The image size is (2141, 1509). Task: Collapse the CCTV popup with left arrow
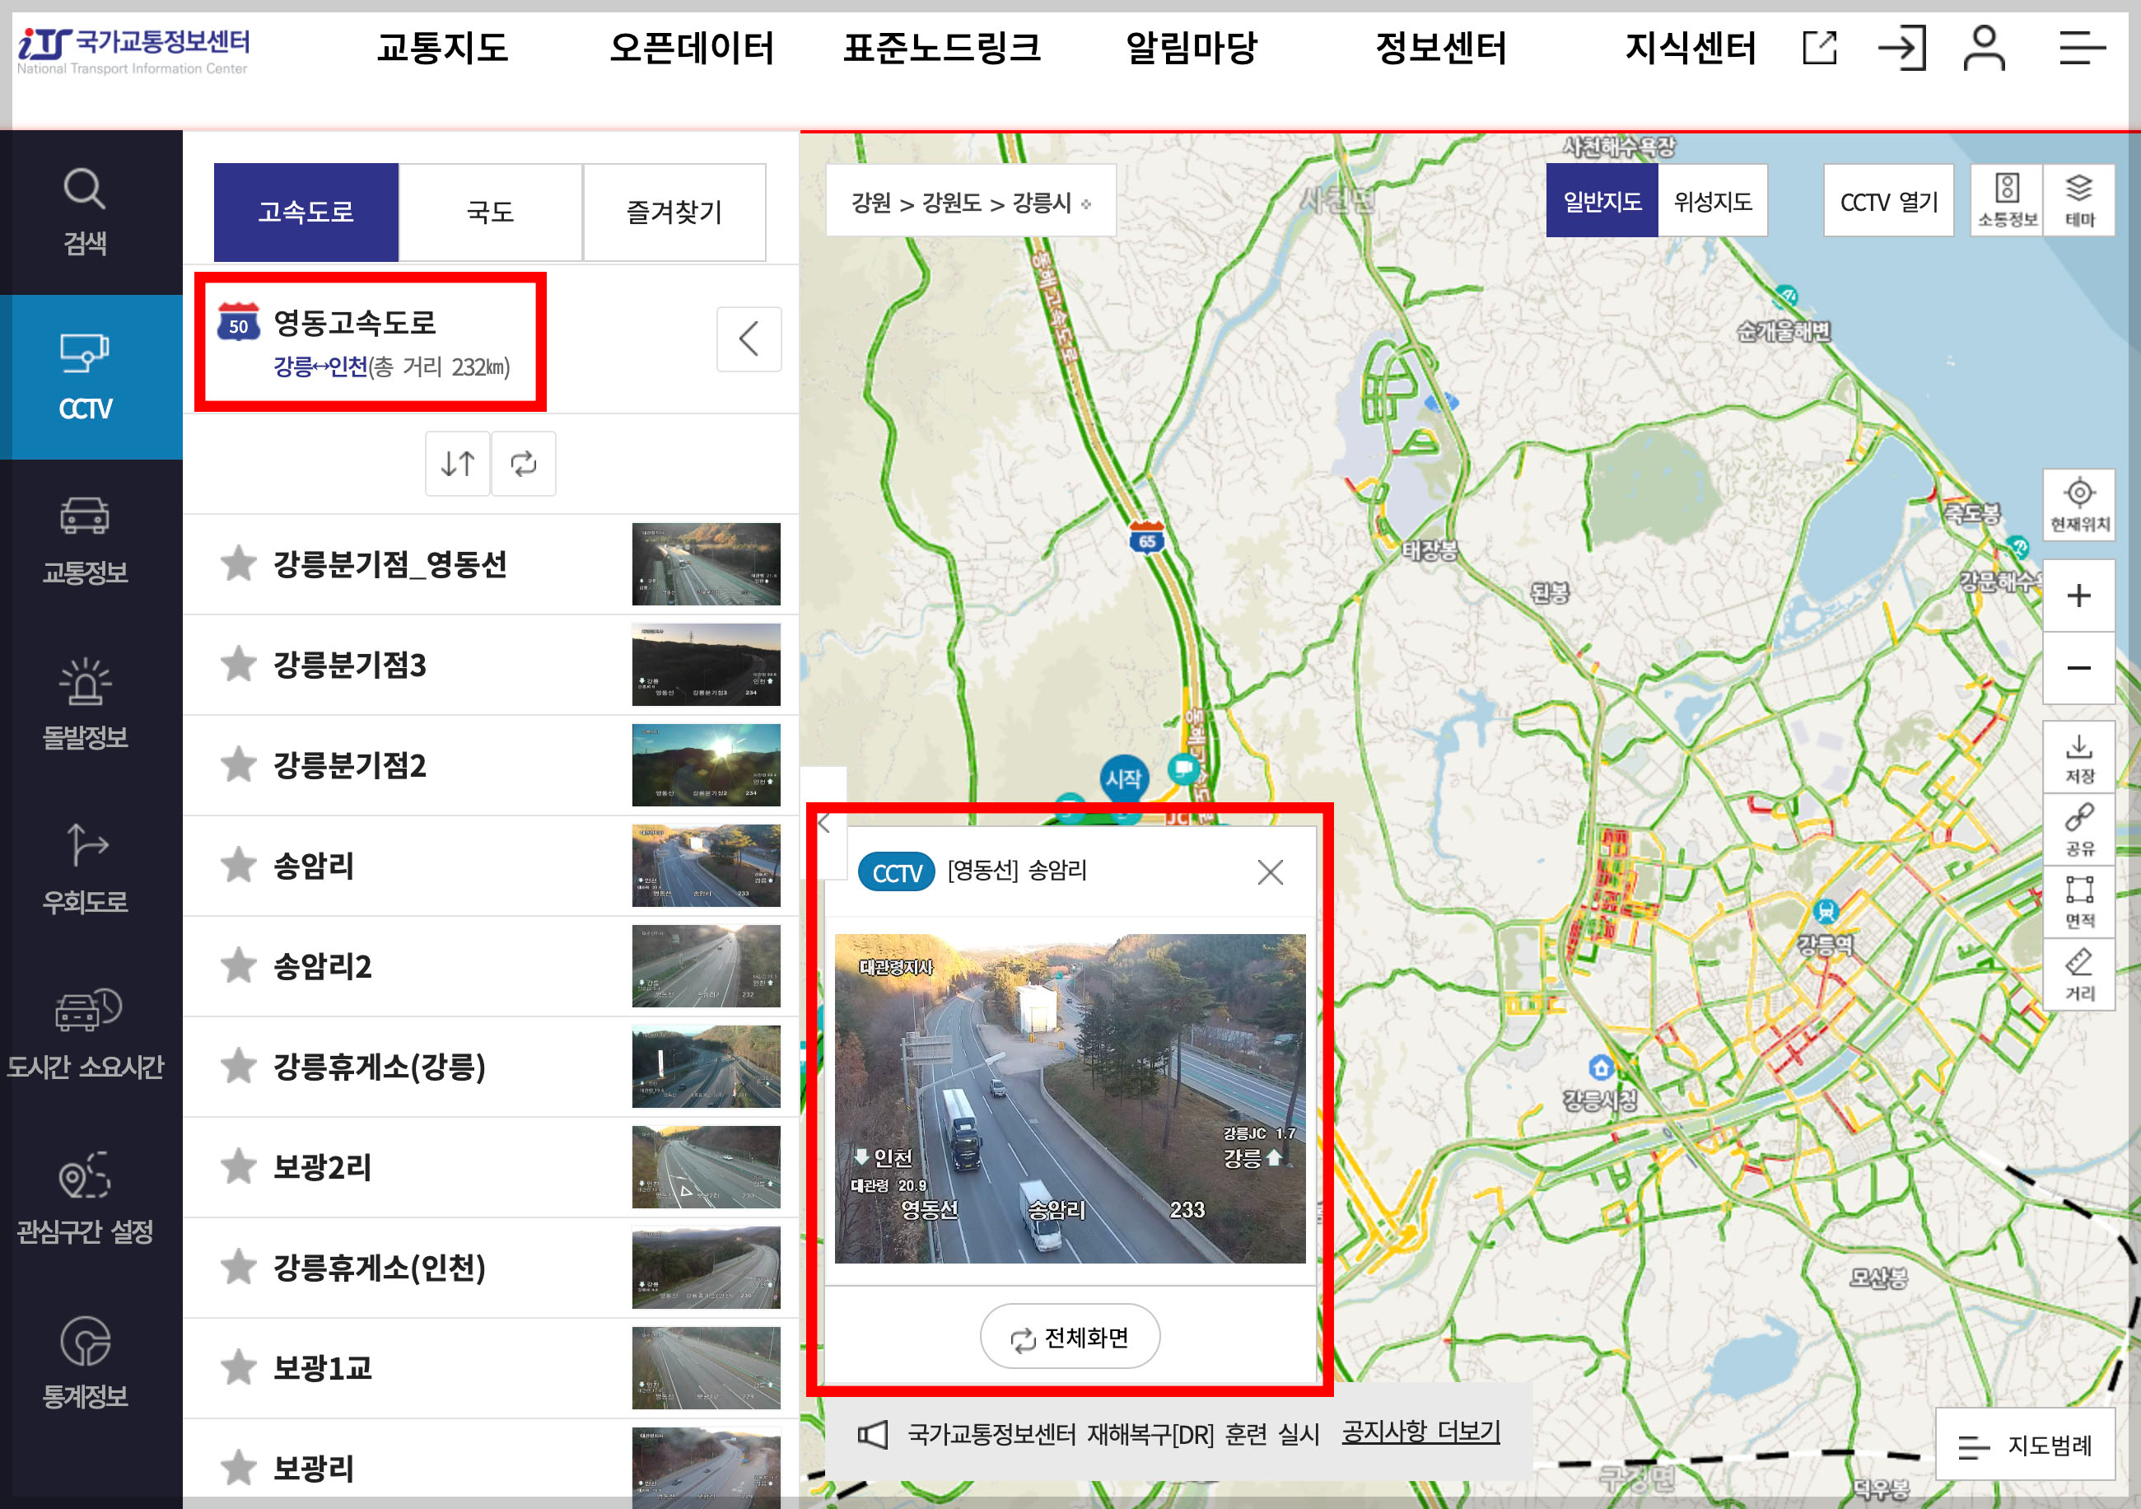[824, 822]
